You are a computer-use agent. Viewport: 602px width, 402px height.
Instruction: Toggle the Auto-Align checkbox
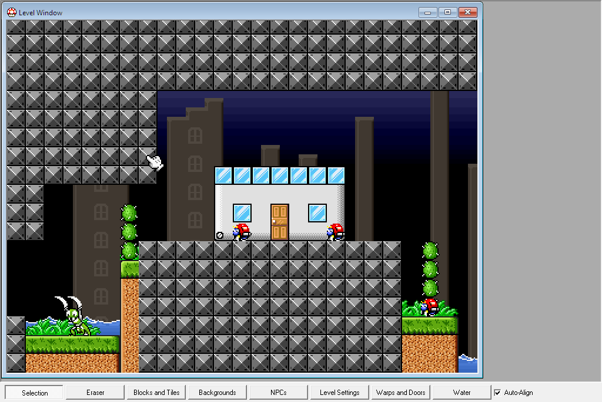click(x=497, y=393)
